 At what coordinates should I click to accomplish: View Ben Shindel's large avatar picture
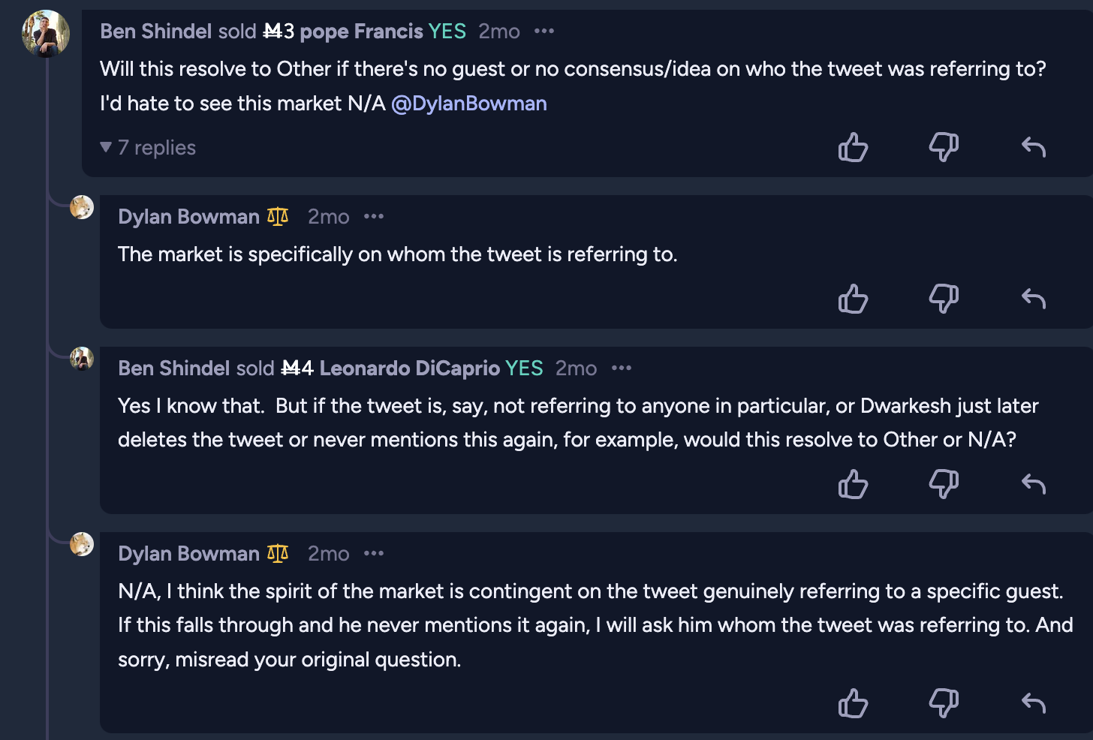click(46, 34)
